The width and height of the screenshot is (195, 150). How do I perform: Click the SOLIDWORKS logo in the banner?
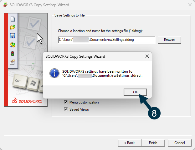pyautogui.click(x=27, y=101)
